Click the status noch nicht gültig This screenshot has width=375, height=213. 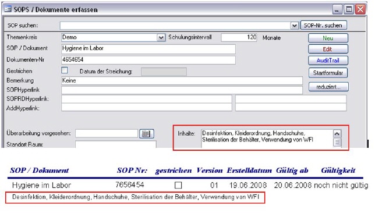tap(341, 185)
